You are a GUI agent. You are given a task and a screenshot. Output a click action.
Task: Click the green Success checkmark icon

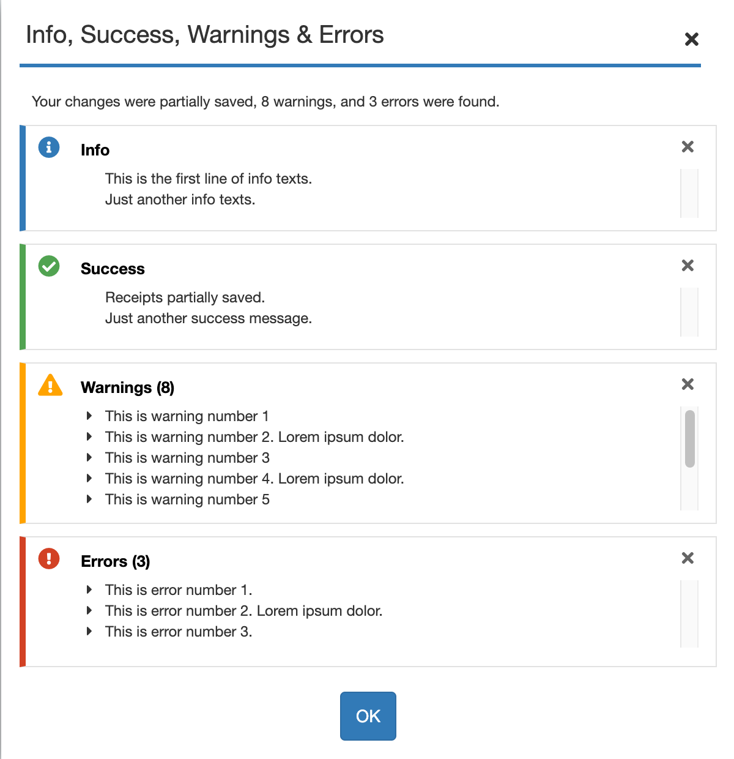click(49, 266)
